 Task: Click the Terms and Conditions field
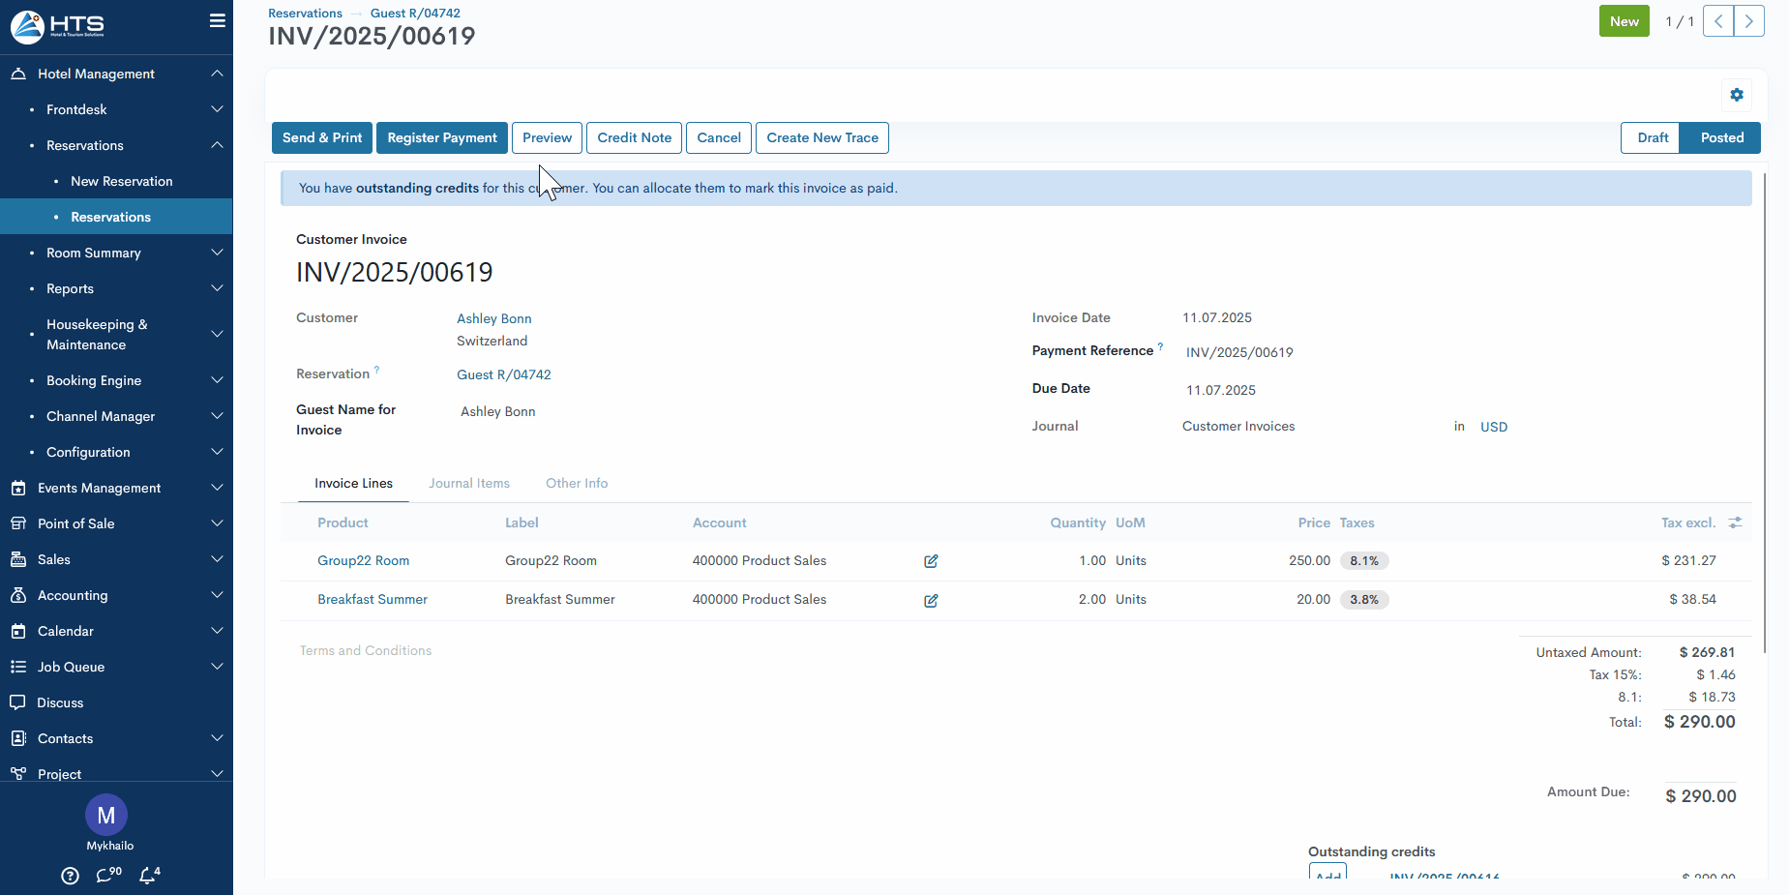pyautogui.click(x=366, y=651)
